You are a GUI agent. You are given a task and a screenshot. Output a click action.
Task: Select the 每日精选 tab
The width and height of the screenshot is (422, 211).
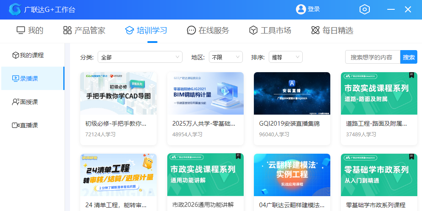coord(332,30)
